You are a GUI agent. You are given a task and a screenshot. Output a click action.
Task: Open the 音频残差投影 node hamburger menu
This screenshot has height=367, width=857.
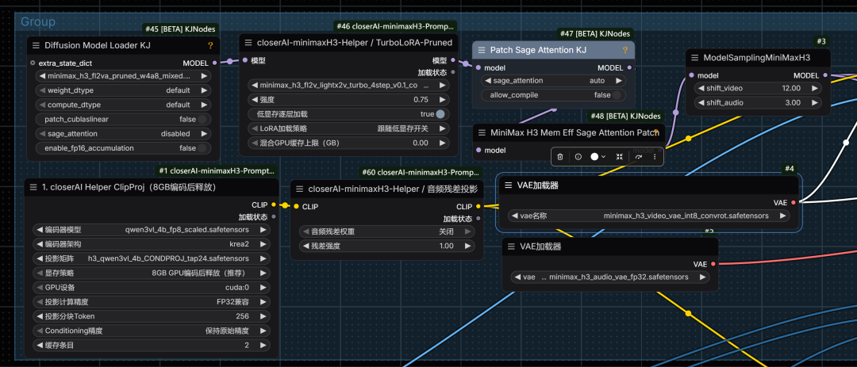point(299,189)
